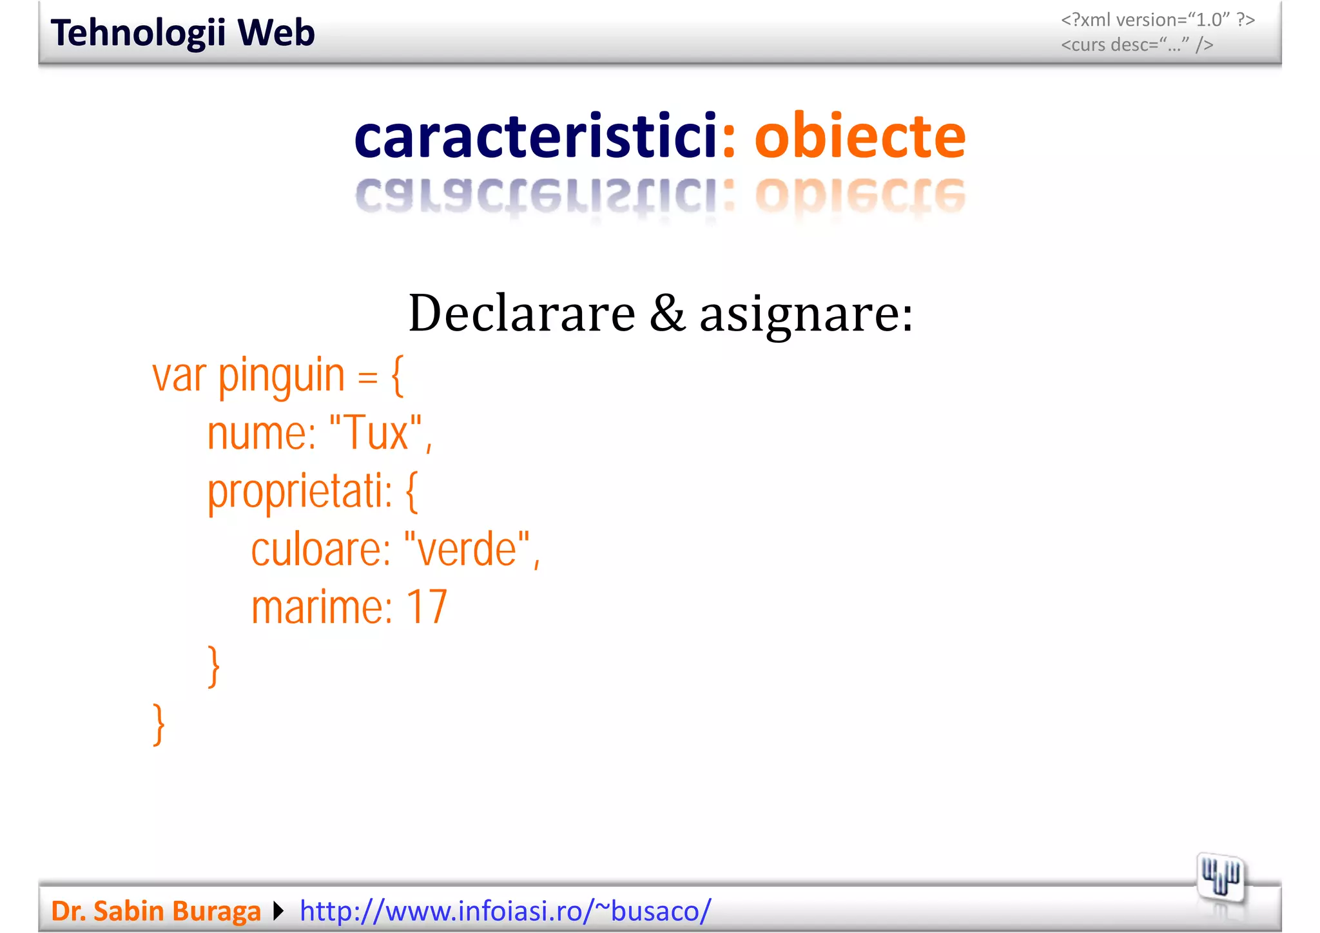Select the orange 'obiecte' heading word
This screenshot has height=933, width=1320.
[860, 135]
